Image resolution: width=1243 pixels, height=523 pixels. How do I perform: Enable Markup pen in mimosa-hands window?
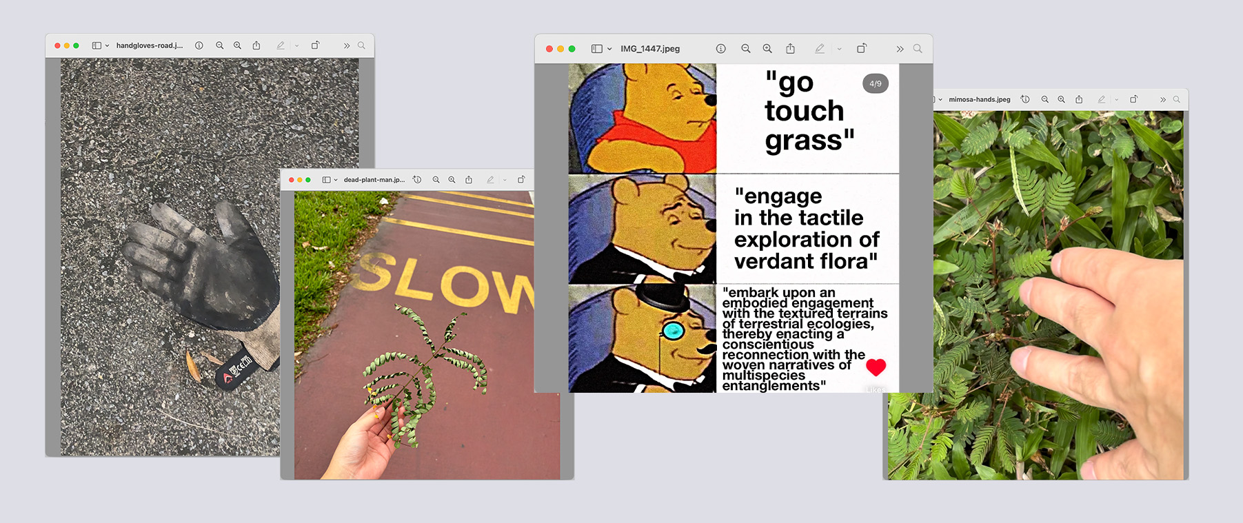(x=1102, y=99)
